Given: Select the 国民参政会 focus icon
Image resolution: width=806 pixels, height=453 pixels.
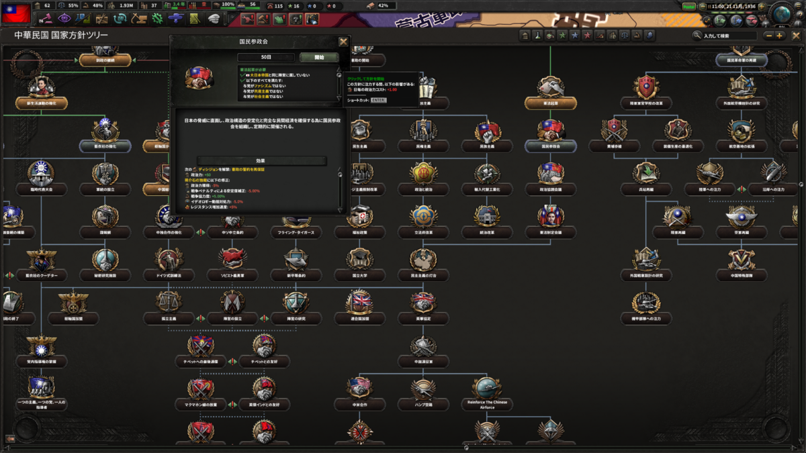Looking at the screenshot, I should pos(550,130).
